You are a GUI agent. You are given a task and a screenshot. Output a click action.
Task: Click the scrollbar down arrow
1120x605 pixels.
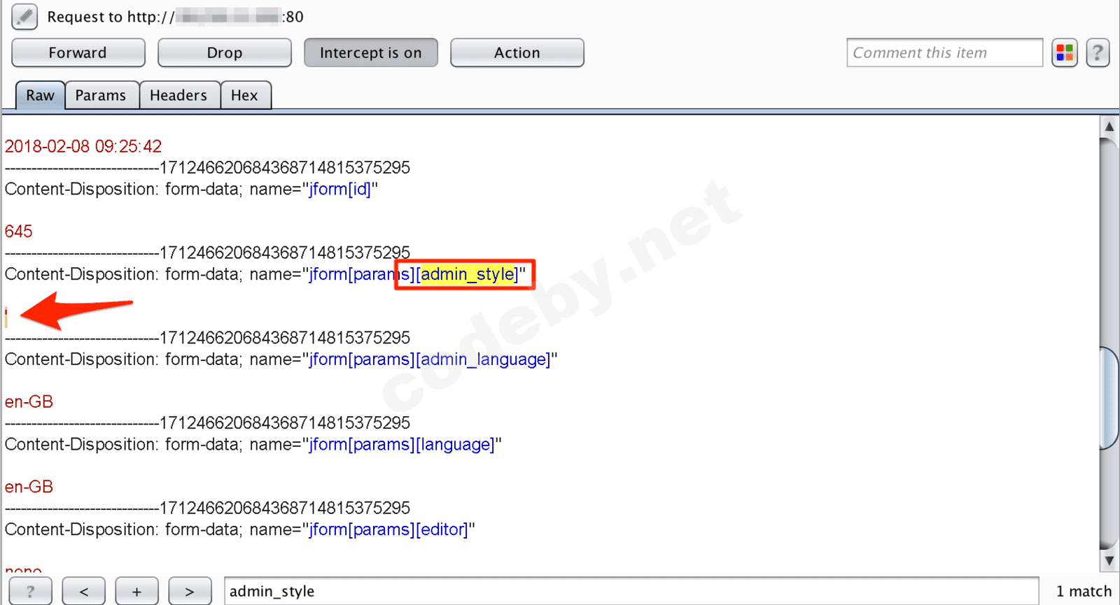click(1109, 561)
